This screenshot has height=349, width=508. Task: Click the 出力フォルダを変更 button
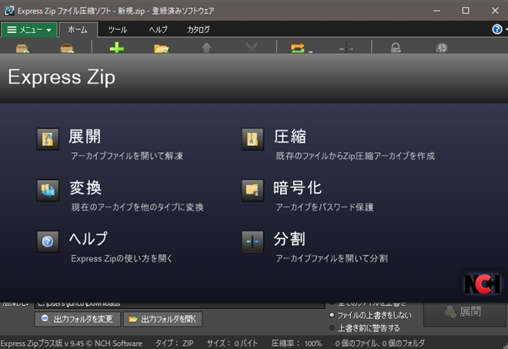pyautogui.click(x=78, y=319)
